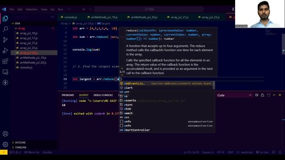Viewport: 285px width, 160px height.
Task: Open the Edit menu
Action: click(20, 9)
